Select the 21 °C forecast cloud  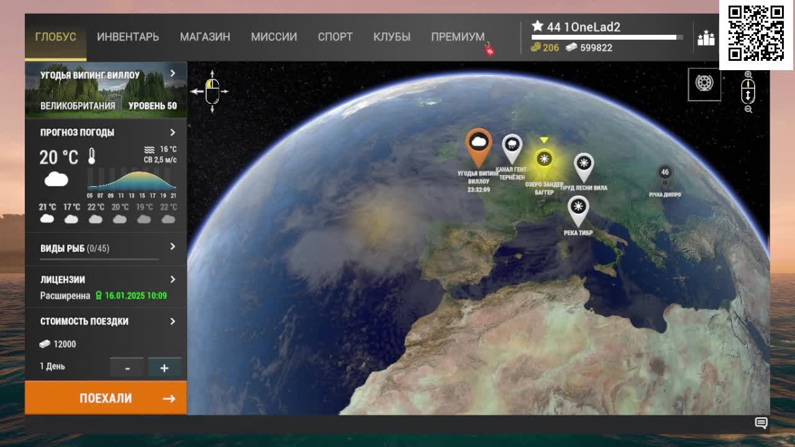click(x=47, y=219)
